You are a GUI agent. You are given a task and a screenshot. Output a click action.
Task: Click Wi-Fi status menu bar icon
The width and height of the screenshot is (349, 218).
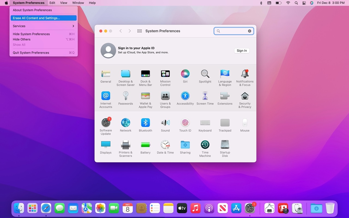[288, 3]
